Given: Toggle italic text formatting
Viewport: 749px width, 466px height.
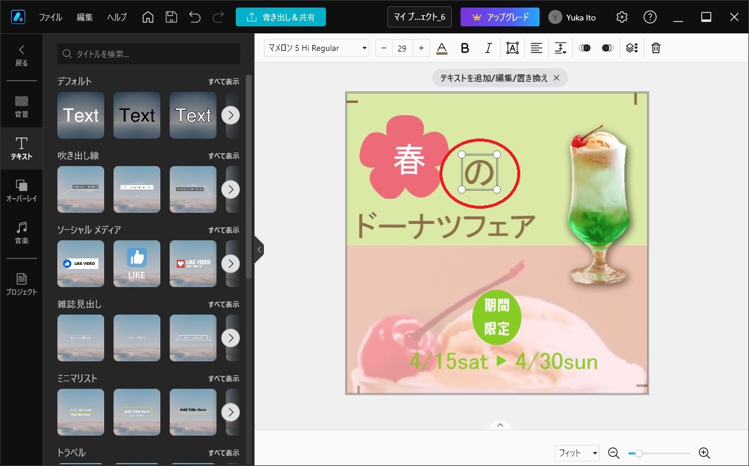Looking at the screenshot, I should [x=488, y=49].
